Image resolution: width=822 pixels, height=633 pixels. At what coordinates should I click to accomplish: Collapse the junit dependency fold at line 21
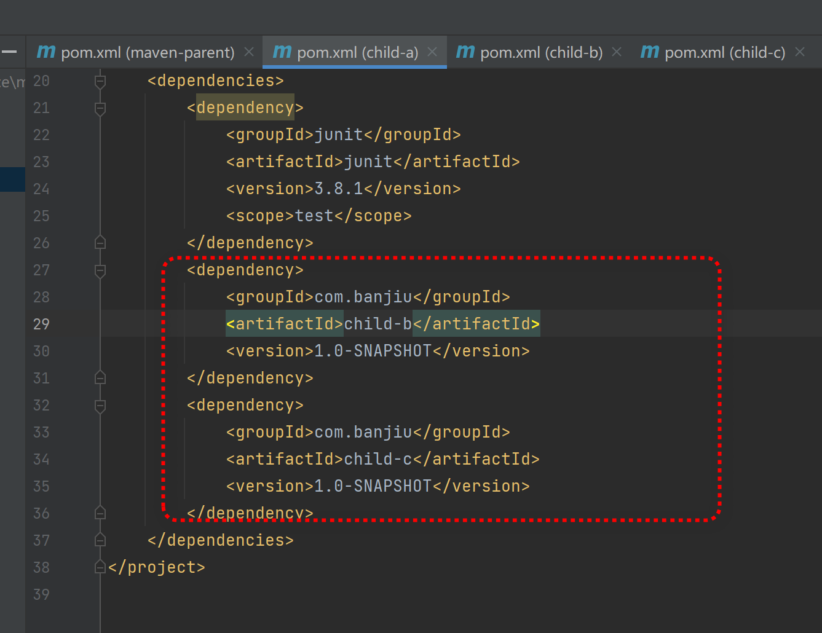(x=100, y=108)
